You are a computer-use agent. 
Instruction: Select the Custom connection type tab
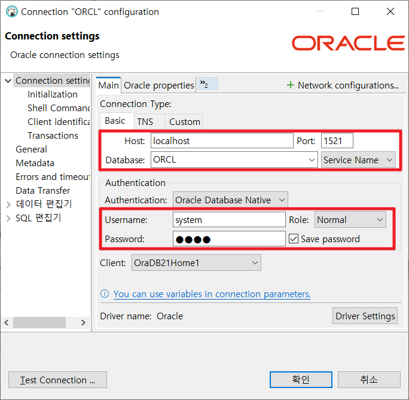tap(184, 121)
